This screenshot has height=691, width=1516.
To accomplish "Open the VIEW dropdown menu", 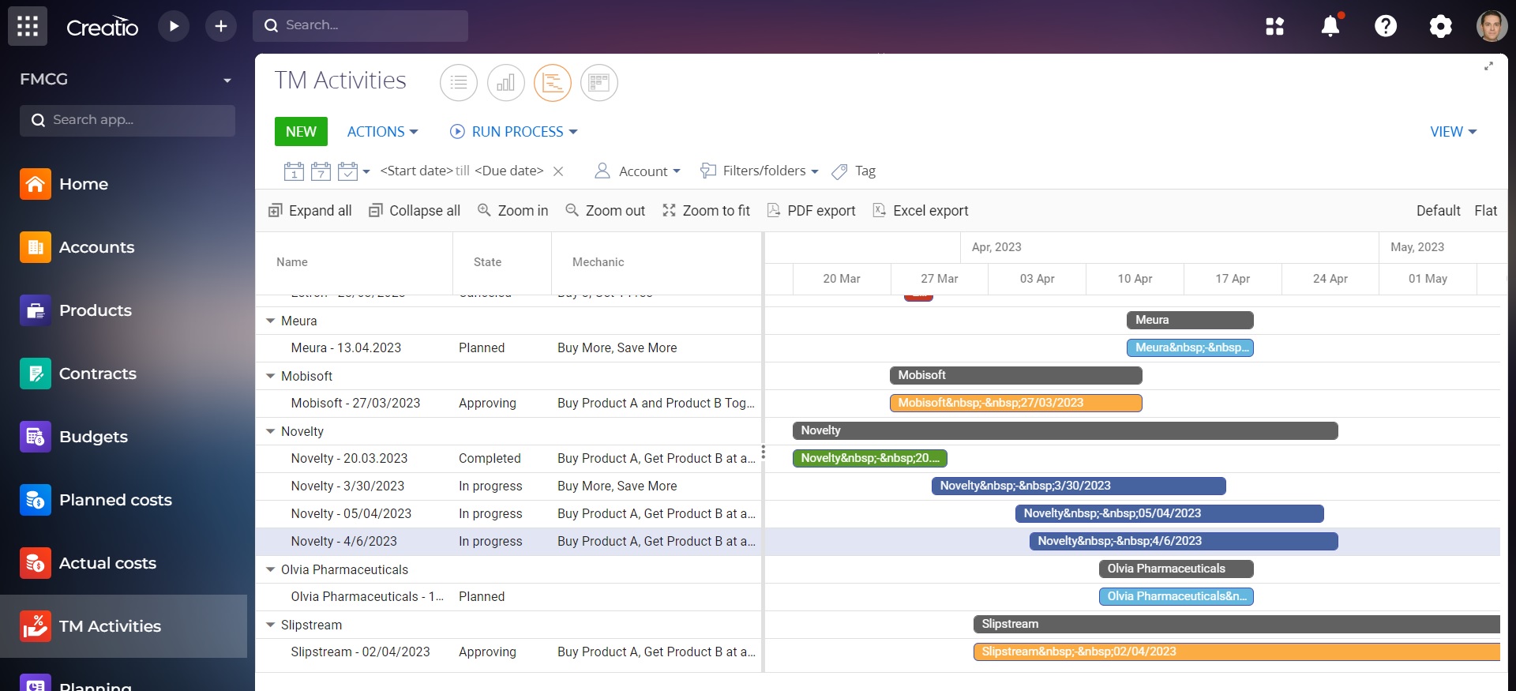I will [1454, 132].
